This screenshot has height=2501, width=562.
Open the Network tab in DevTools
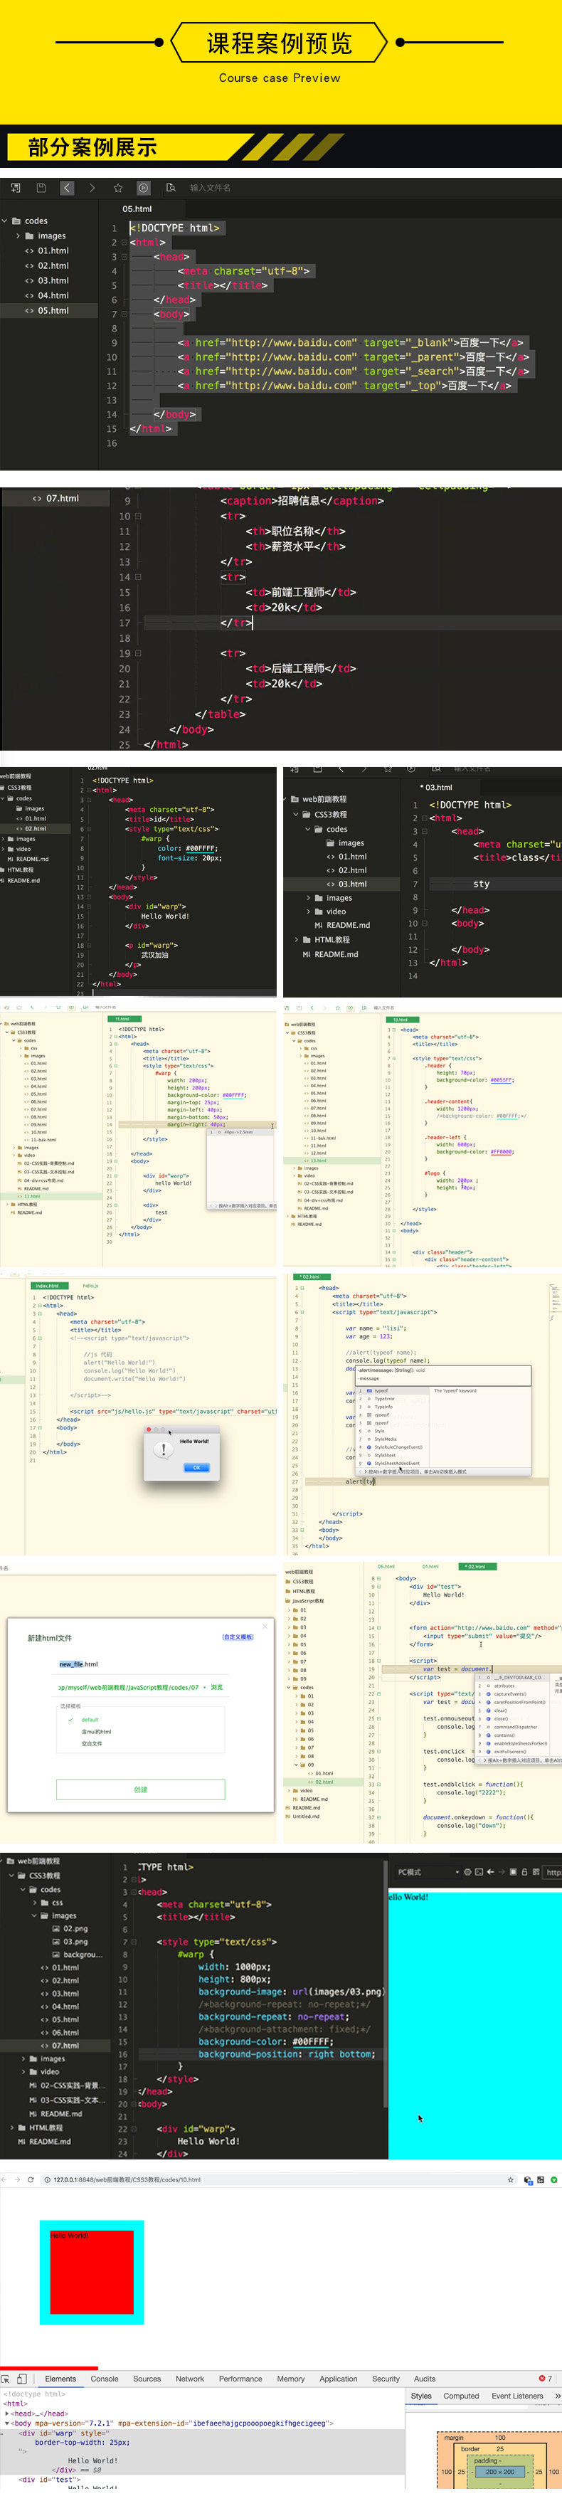(190, 2379)
